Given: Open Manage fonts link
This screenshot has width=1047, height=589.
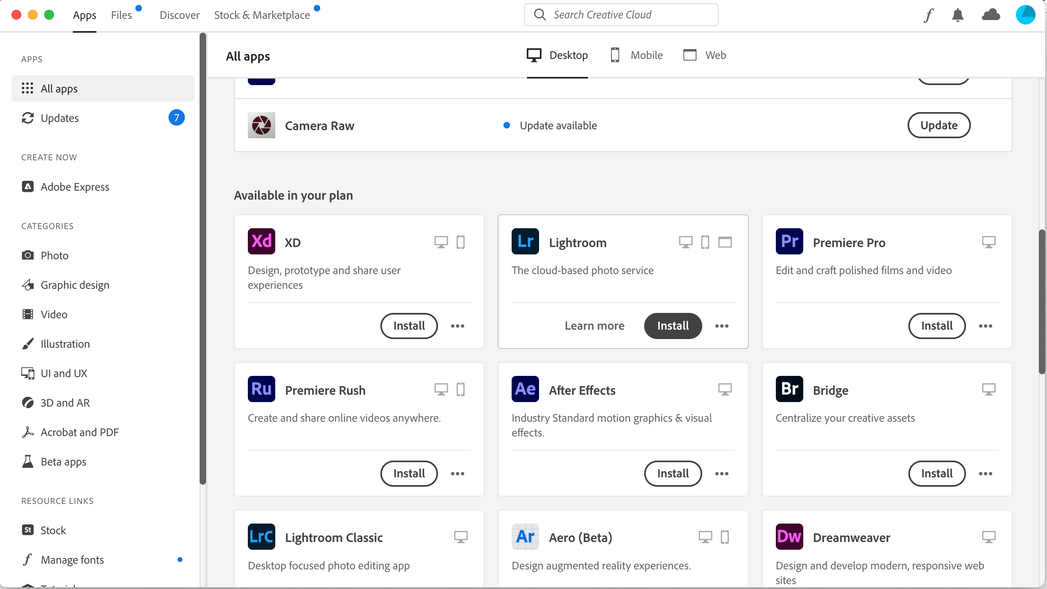Looking at the screenshot, I should pyautogui.click(x=103, y=560).
